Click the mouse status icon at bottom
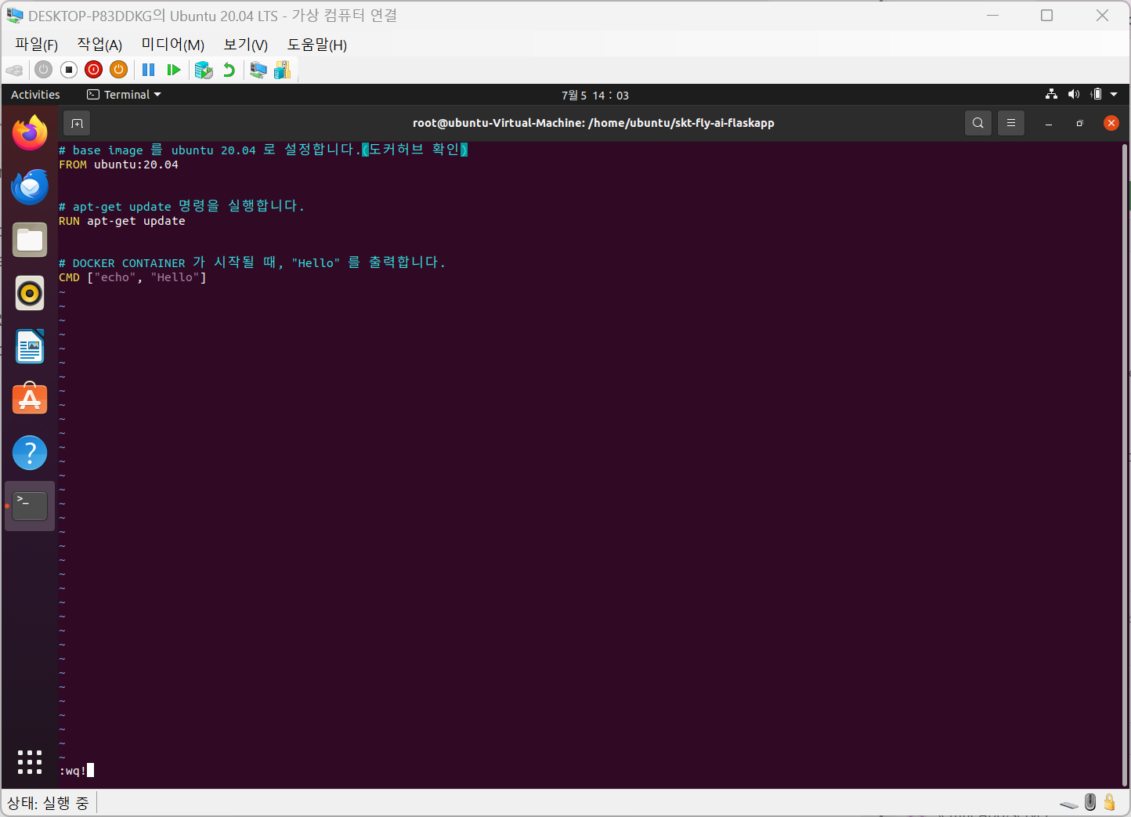 point(1090,802)
